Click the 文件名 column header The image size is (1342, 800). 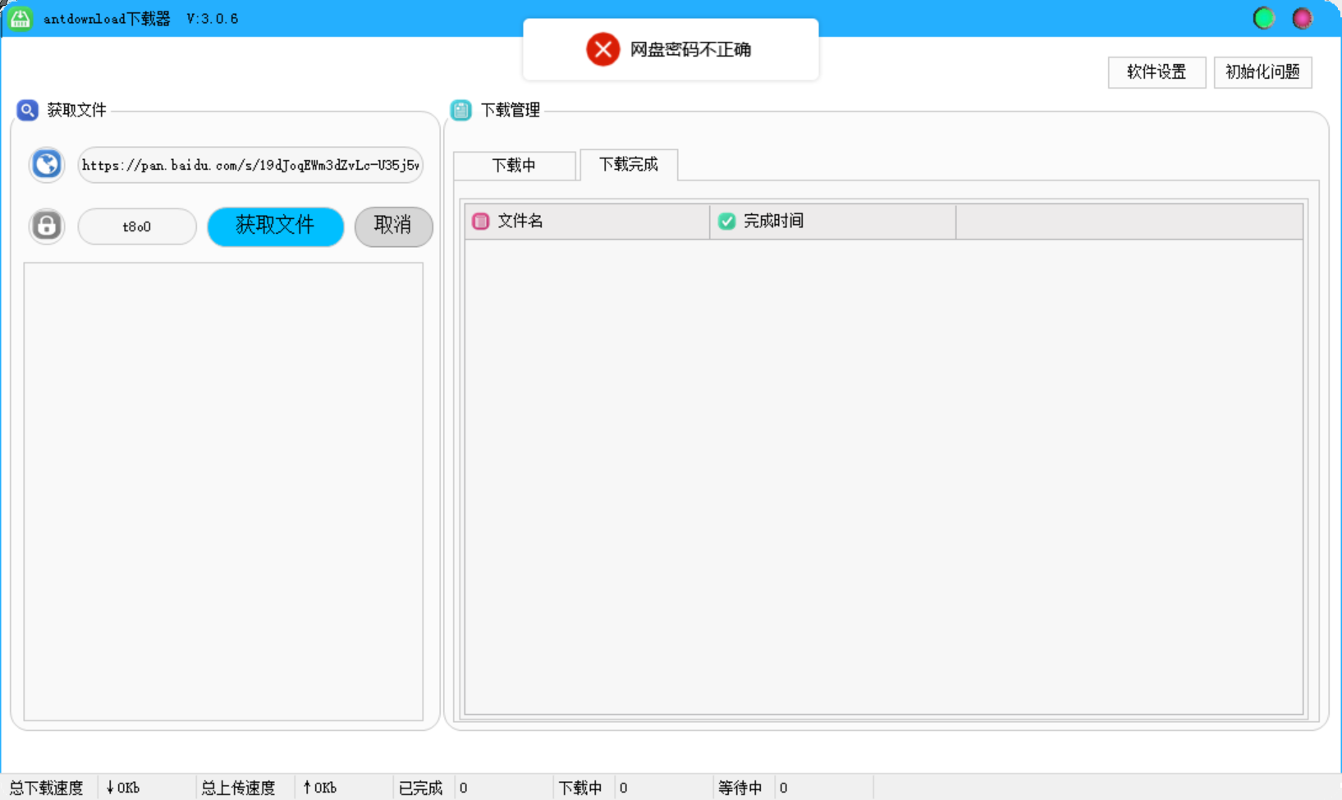coord(587,221)
